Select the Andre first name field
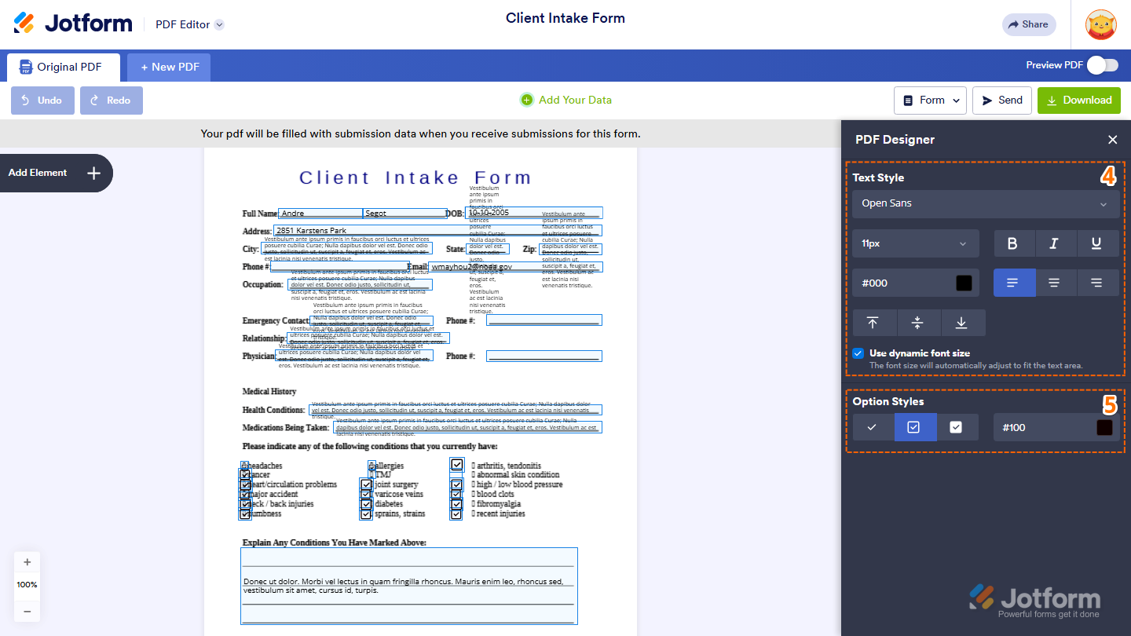The image size is (1131, 636). (320, 213)
